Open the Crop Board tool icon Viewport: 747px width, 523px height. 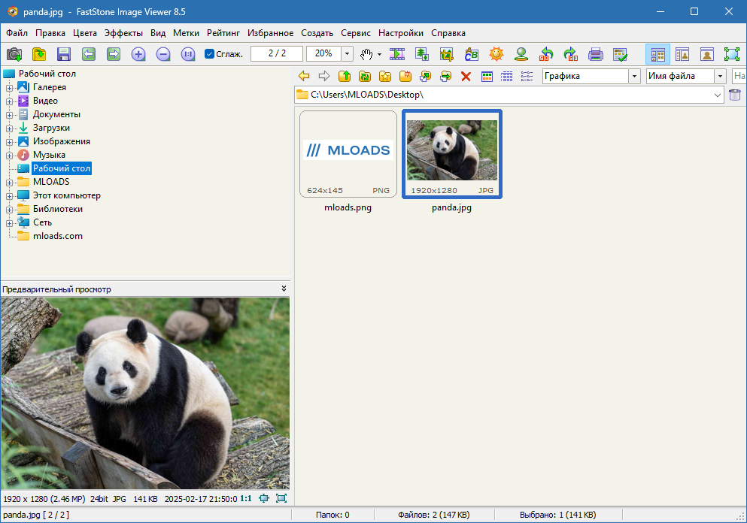pos(446,54)
